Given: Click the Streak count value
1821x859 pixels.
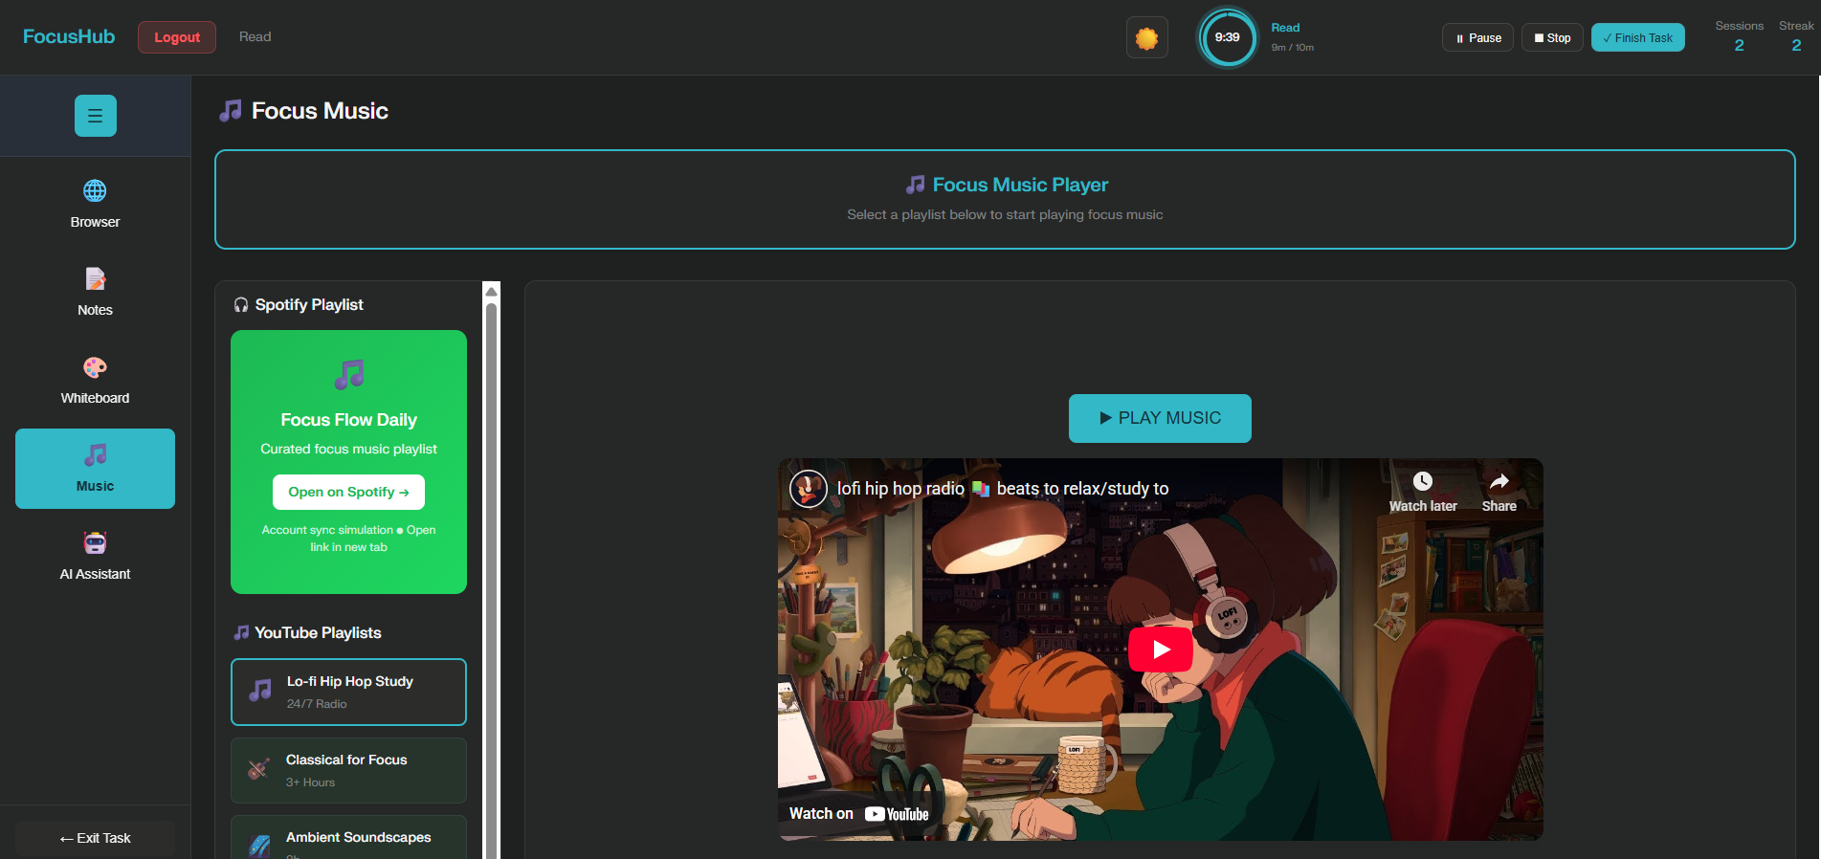Looking at the screenshot, I should pyautogui.click(x=1796, y=45).
